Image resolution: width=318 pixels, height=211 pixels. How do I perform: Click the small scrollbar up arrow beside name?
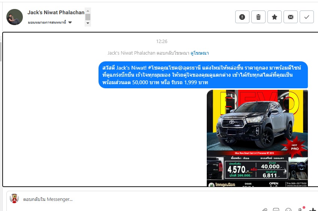[x=88, y=10]
